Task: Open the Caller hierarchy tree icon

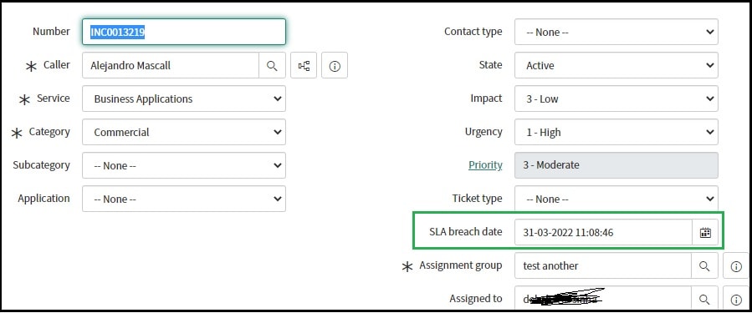Action: pyautogui.click(x=304, y=66)
